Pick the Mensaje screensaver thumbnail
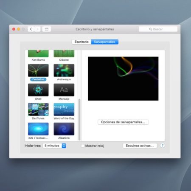 click(x=64, y=90)
